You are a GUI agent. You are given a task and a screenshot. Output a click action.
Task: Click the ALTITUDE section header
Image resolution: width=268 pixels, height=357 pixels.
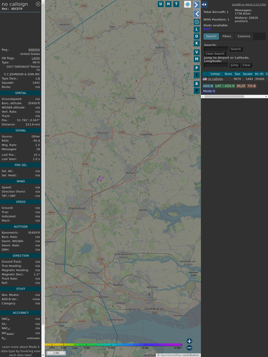click(21, 227)
